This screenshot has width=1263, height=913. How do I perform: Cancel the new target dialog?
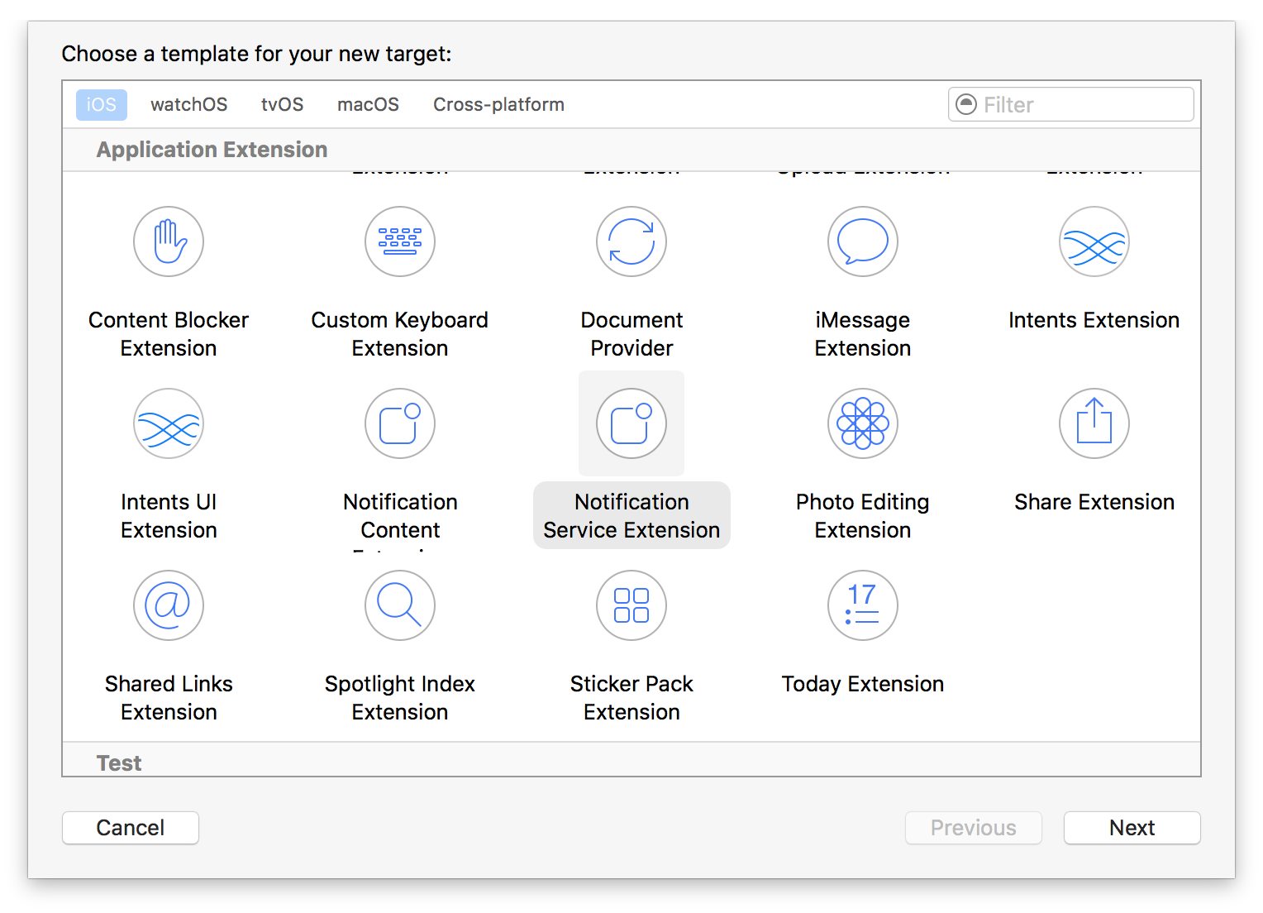[x=131, y=828]
